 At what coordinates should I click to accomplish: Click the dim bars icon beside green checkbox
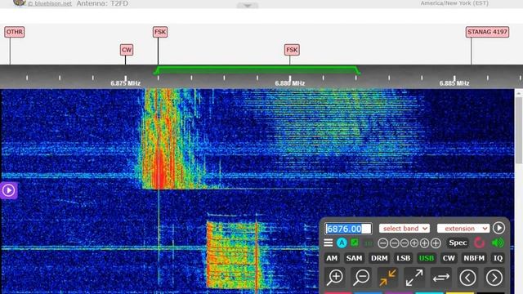point(369,243)
